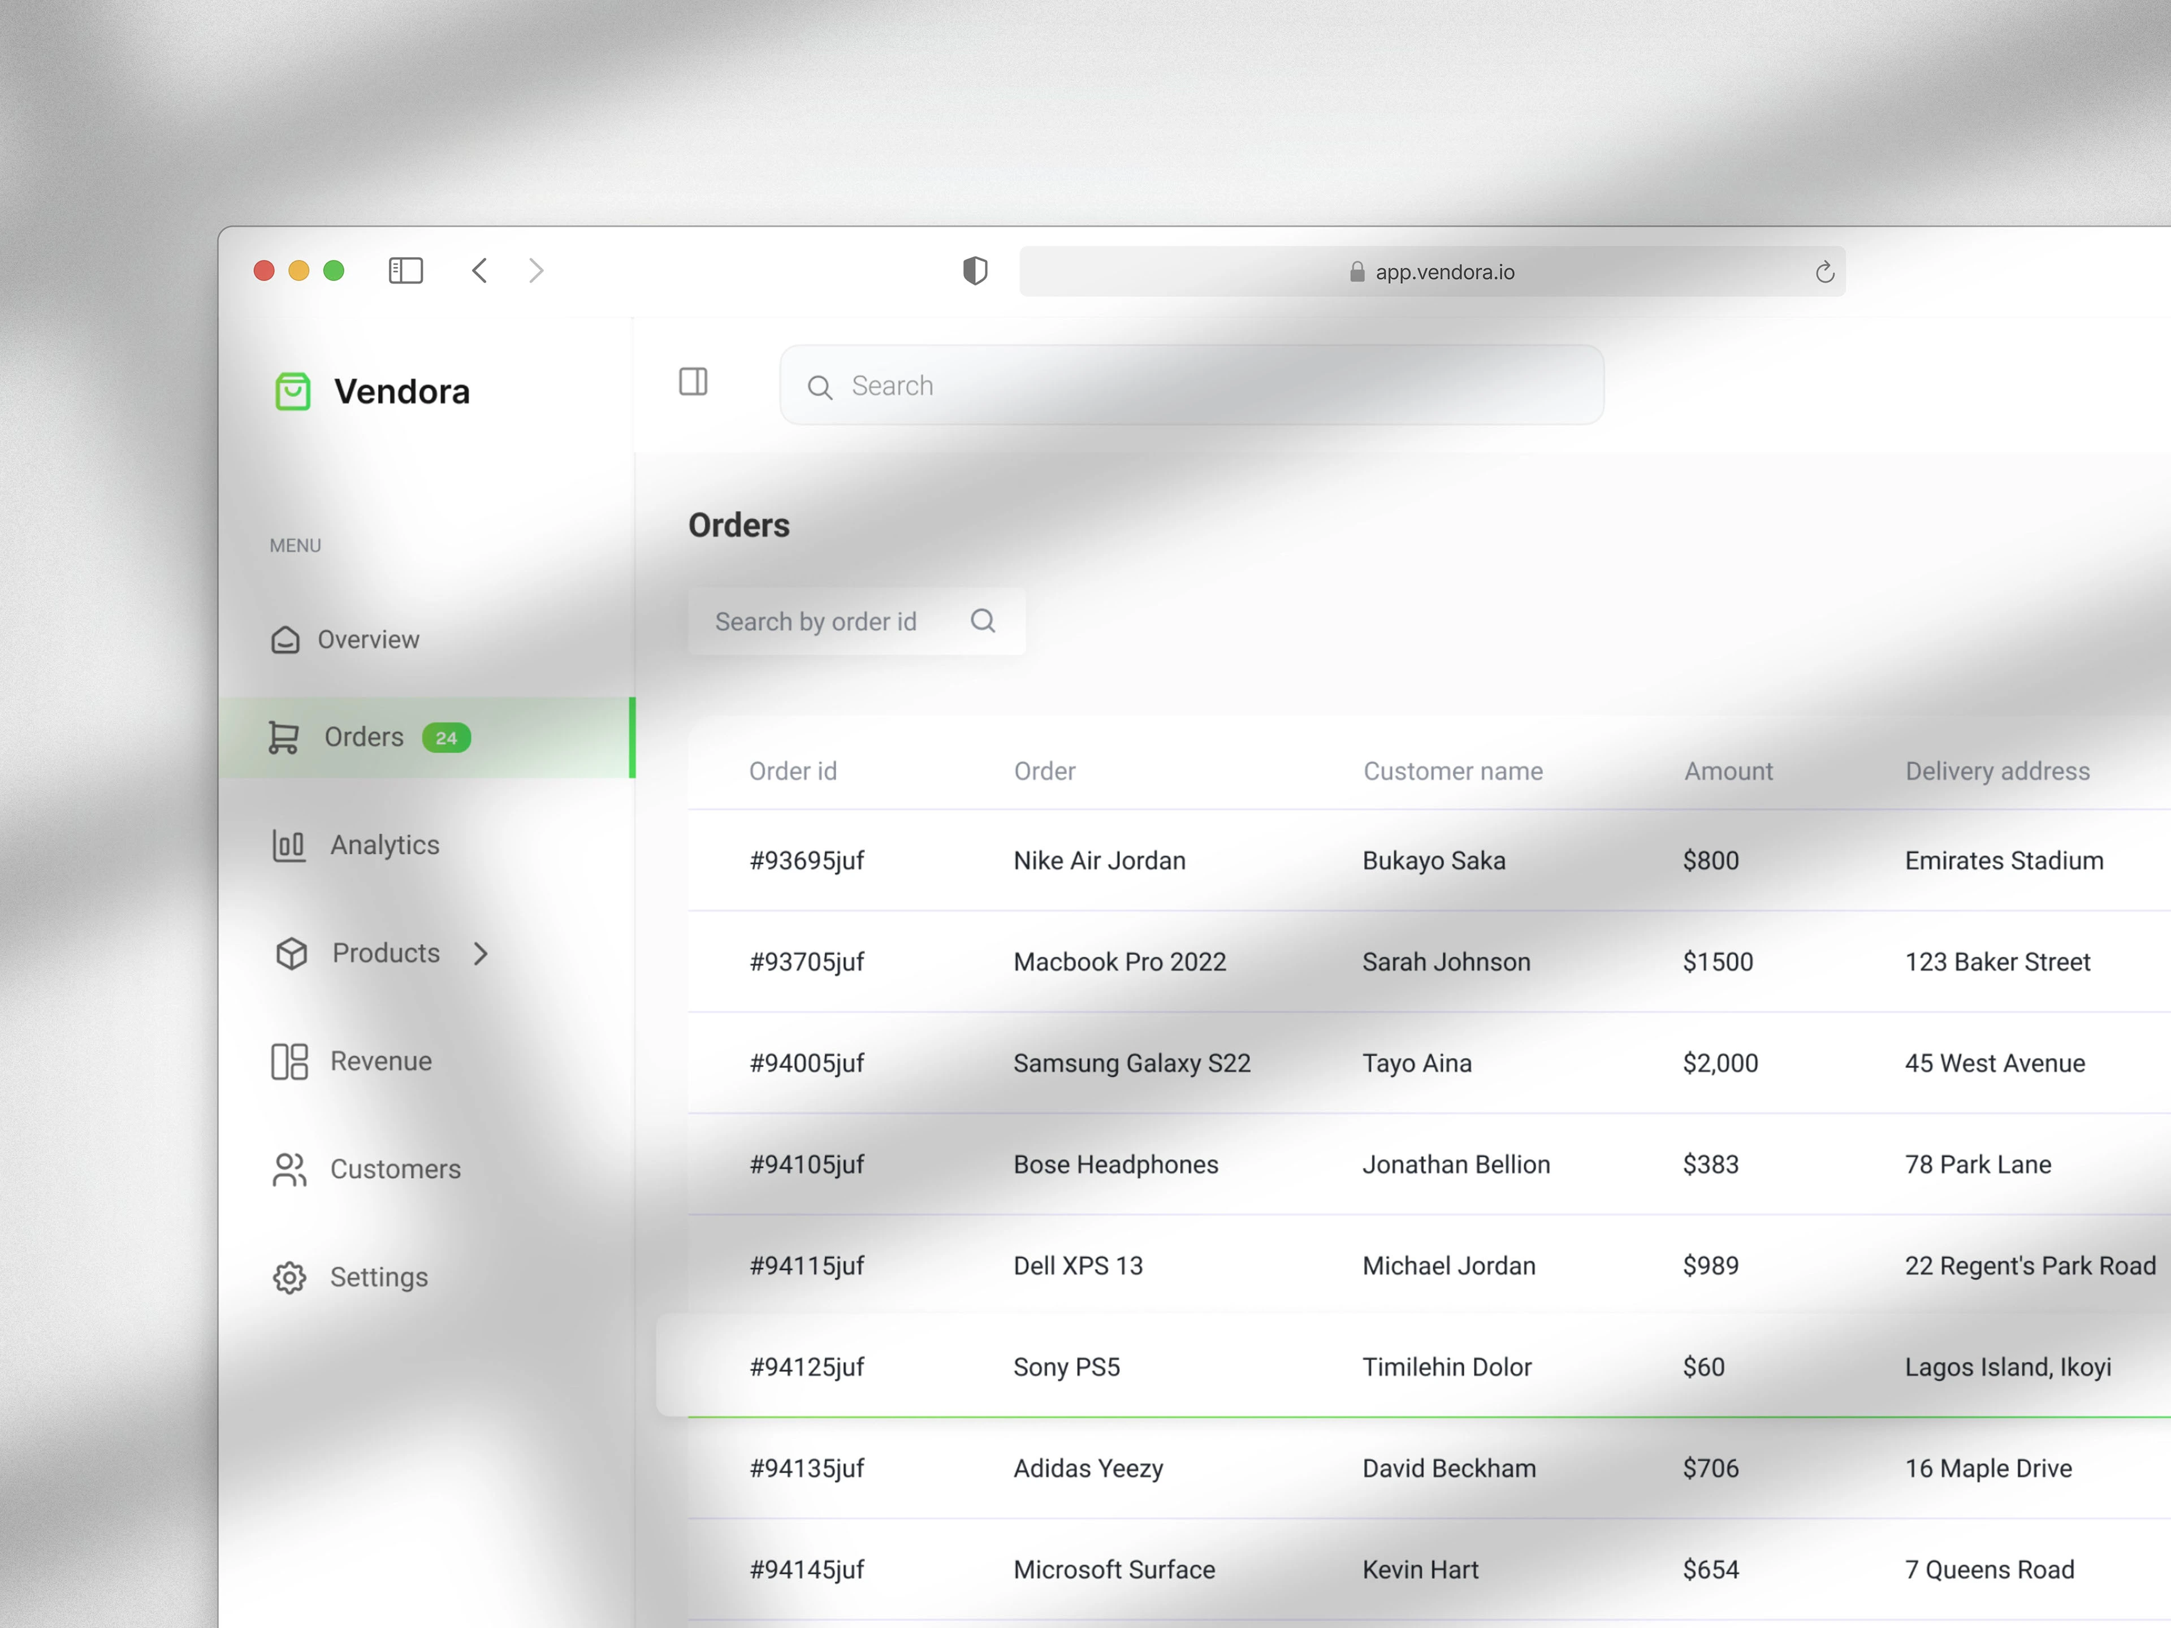The image size is (2171, 1628).
Task: Click the app.vendora.io address bar
Action: pos(1433,272)
